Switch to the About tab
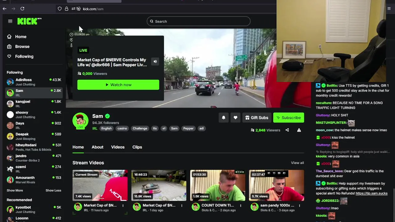395x222 pixels. (x=98, y=147)
